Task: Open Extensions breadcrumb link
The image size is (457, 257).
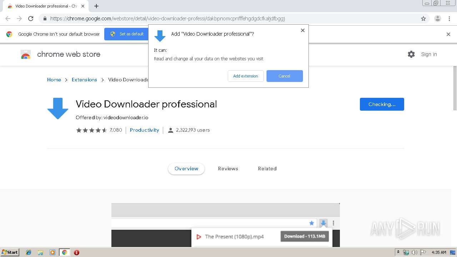Action: [84, 80]
